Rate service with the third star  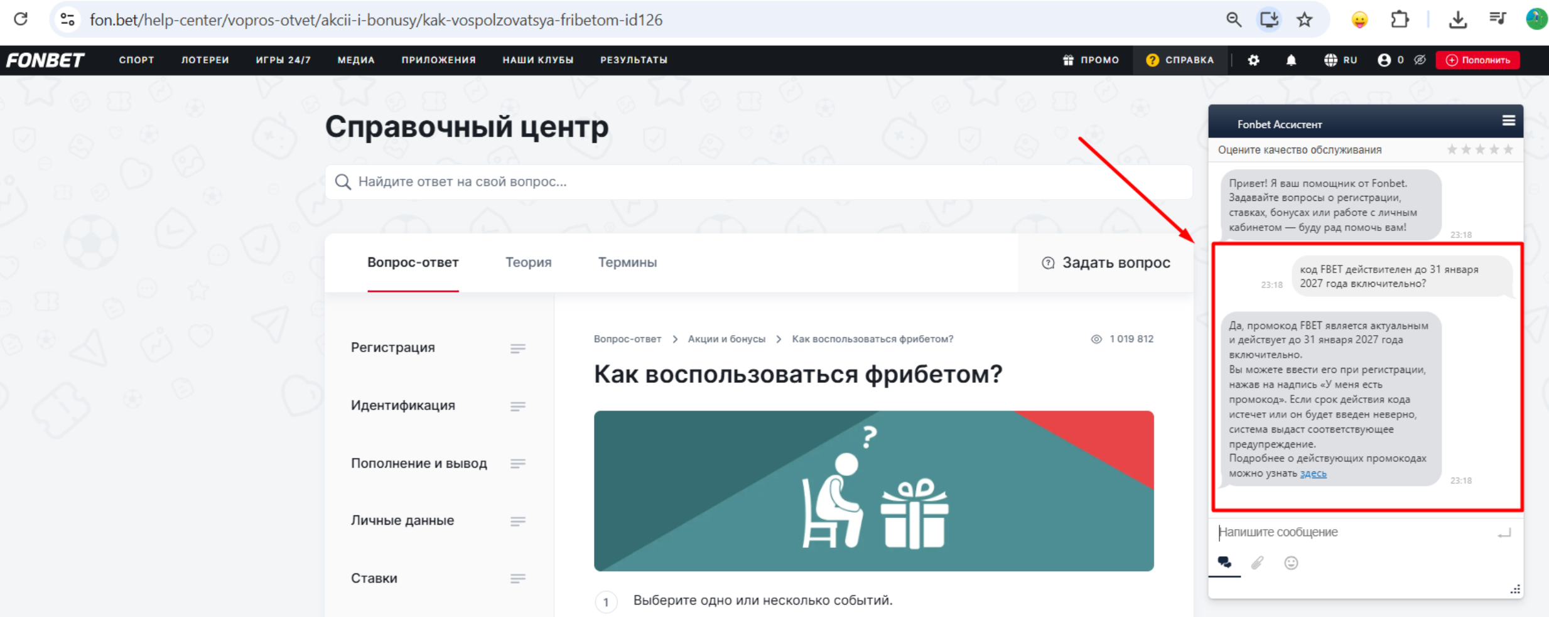(1480, 149)
